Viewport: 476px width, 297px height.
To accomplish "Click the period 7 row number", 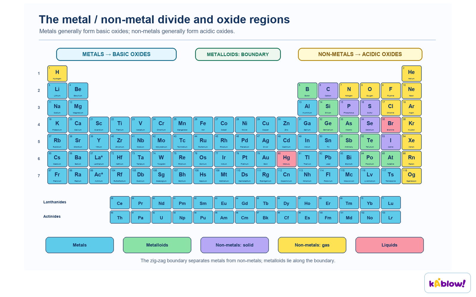I will 39,176.
